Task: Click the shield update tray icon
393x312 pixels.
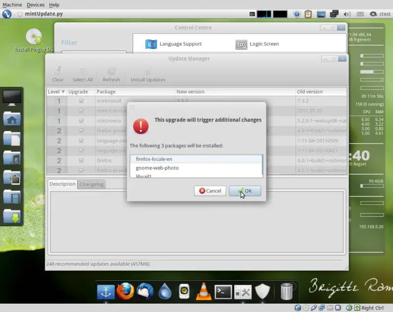Action: click(297, 14)
